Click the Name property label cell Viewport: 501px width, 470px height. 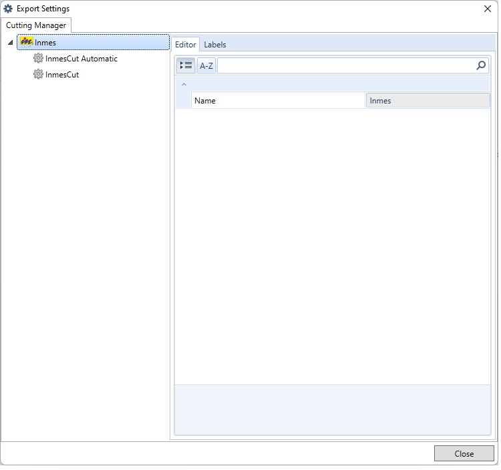pos(279,101)
